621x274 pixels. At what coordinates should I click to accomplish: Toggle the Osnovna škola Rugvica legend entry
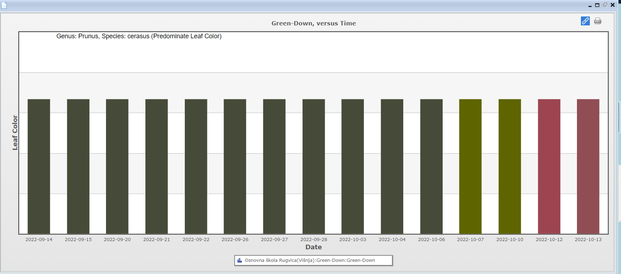click(x=309, y=260)
